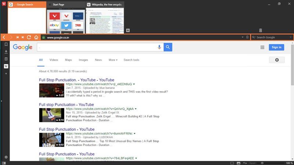Image resolution: width=294 pixels, height=165 pixels.
Task: Click the 'About 4,78,000 results' text
Action: 63,71
